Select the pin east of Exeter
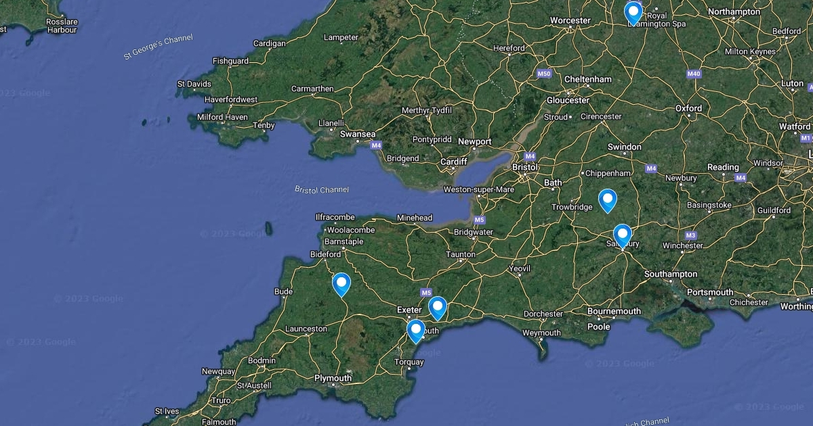 (x=438, y=308)
